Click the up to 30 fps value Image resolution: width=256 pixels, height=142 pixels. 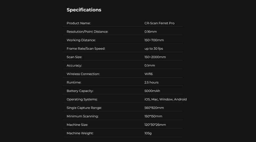coord(154,49)
